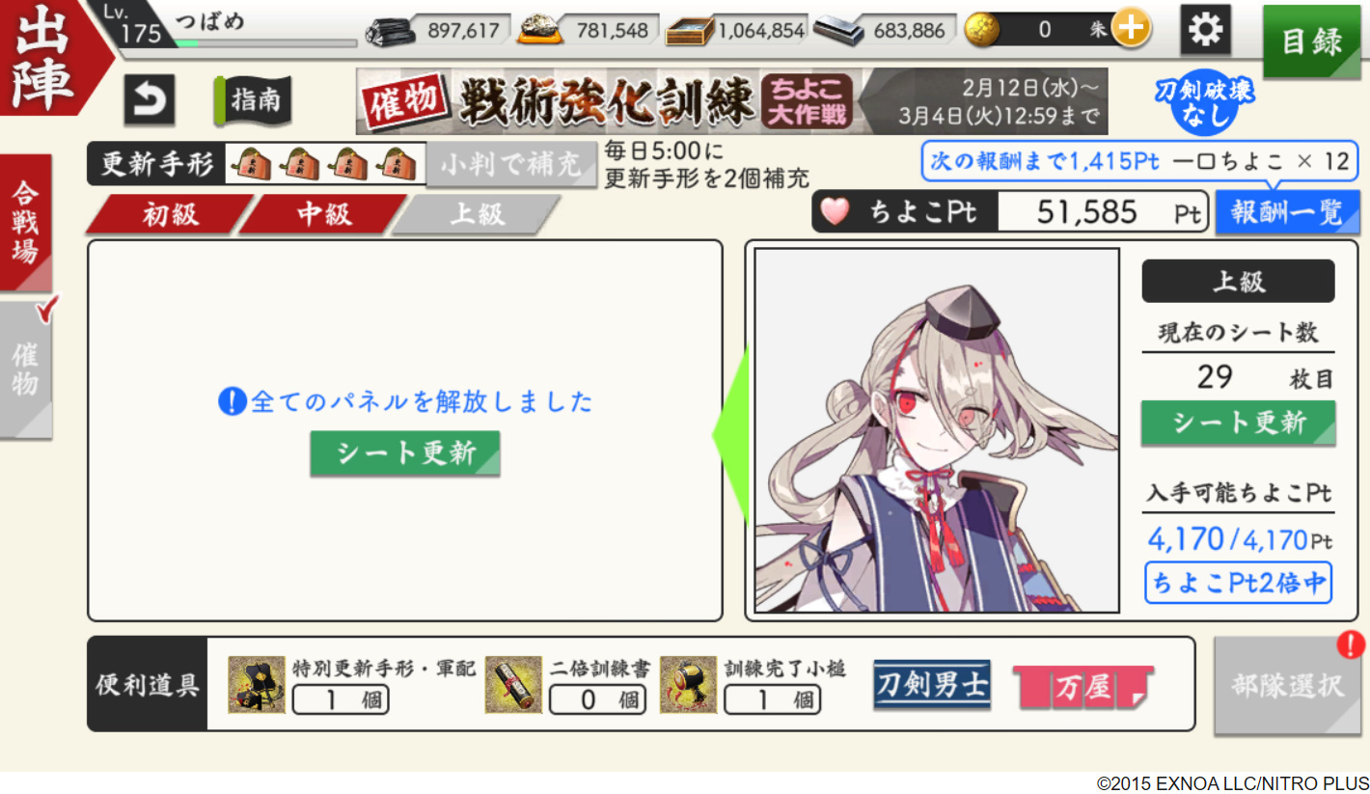The height and width of the screenshot is (794, 1370).
Task: Open the 指南 guide flag icon
Action: click(253, 100)
